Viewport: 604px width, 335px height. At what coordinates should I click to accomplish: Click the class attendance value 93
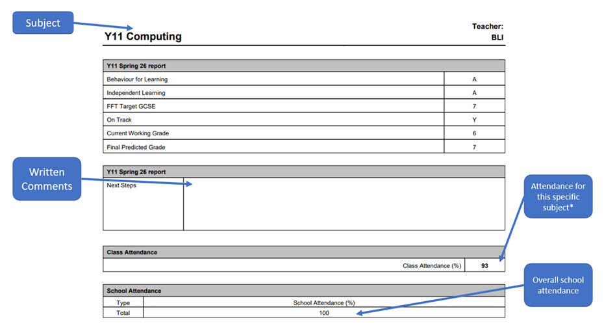484,266
